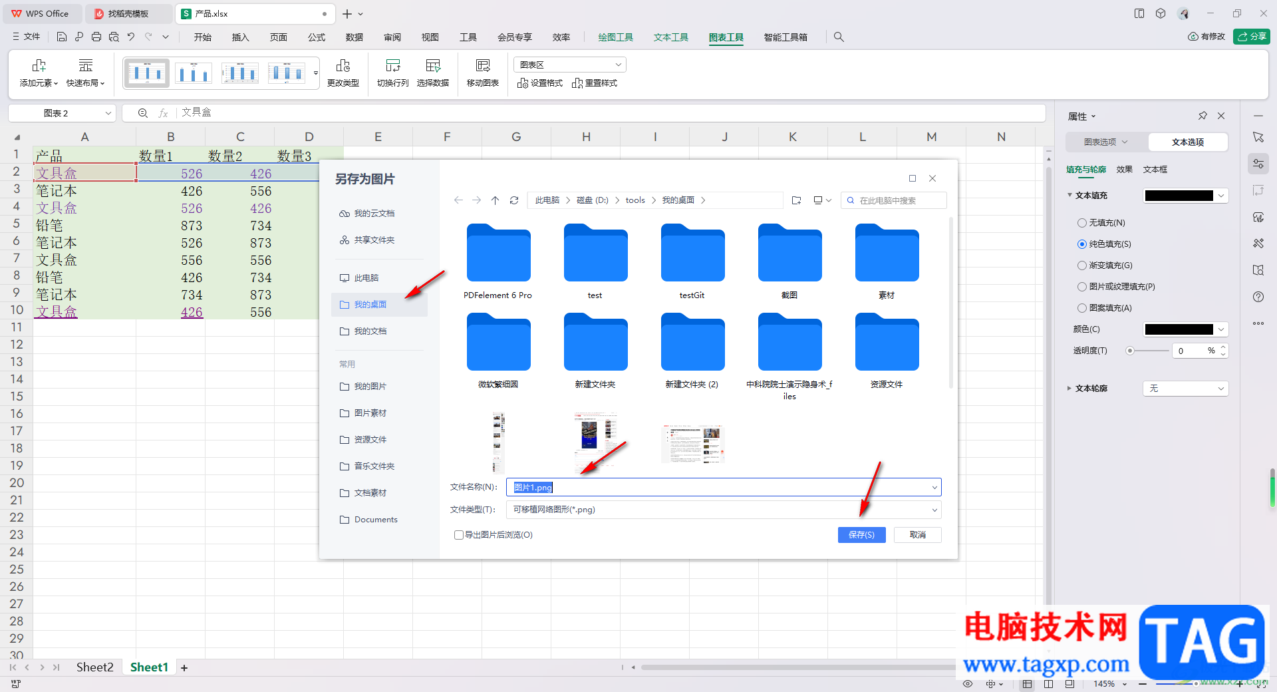The image size is (1277, 692).
Task: Click the Add Element (添加元素) icon
Action: click(x=39, y=65)
